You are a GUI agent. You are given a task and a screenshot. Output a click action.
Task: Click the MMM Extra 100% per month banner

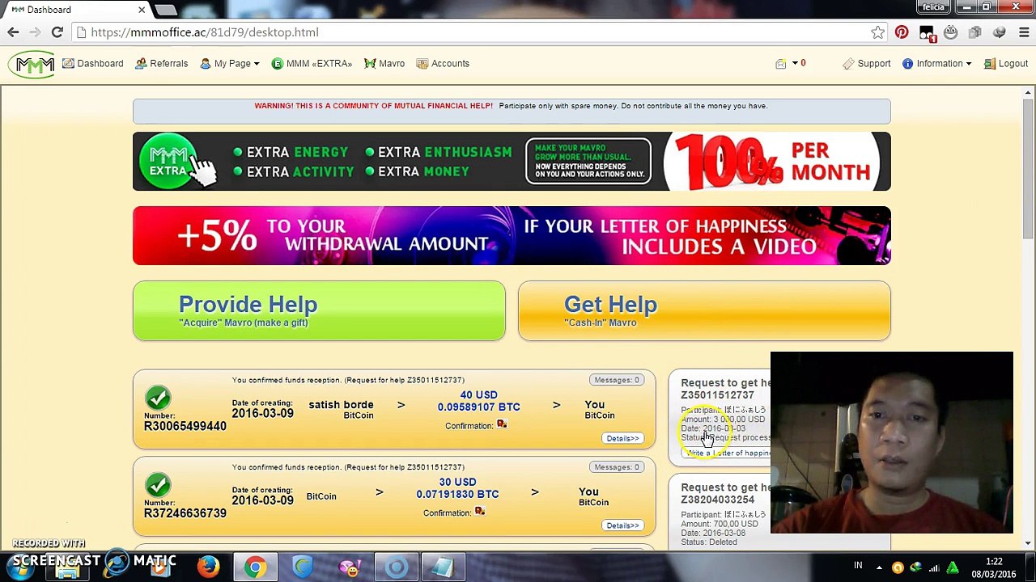coord(512,162)
